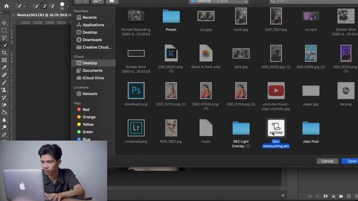Open Desktop — iCloud location dropdown
The width and height of the screenshot is (358, 201).
tap(219, 1)
